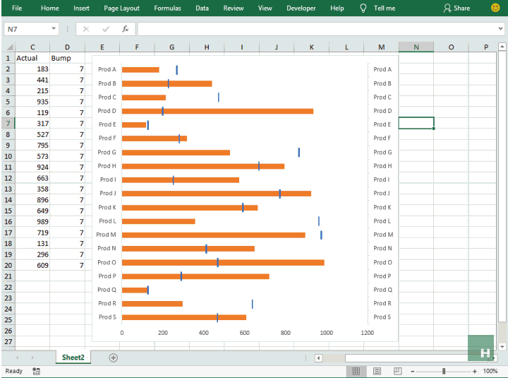Click the Select All corner triangle

click(x=10, y=47)
